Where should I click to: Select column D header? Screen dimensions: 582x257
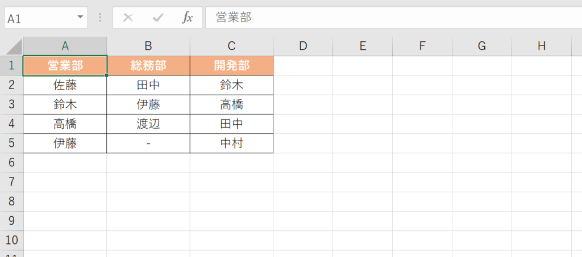pos(303,47)
